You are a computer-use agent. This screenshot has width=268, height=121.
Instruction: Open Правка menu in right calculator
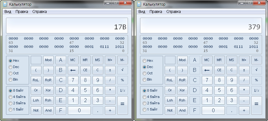pos(156,12)
